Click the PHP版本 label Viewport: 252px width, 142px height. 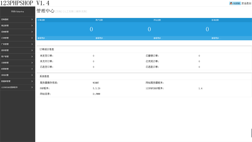coord(45,88)
